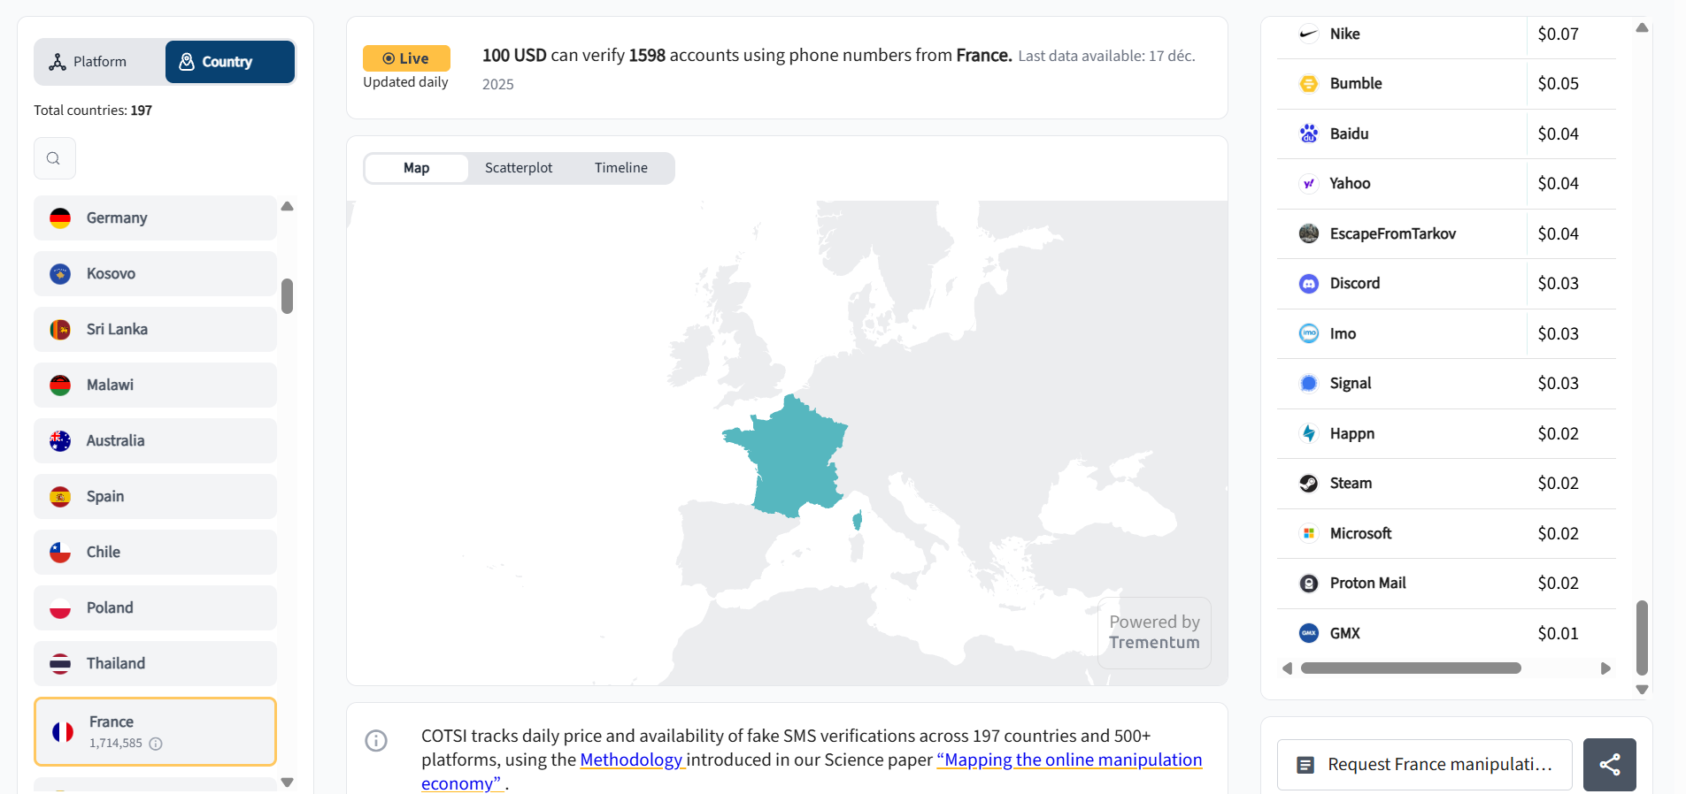The height and width of the screenshot is (794, 1686).
Task: Click the info icon beside France count
Action: (x=156, y=744)
